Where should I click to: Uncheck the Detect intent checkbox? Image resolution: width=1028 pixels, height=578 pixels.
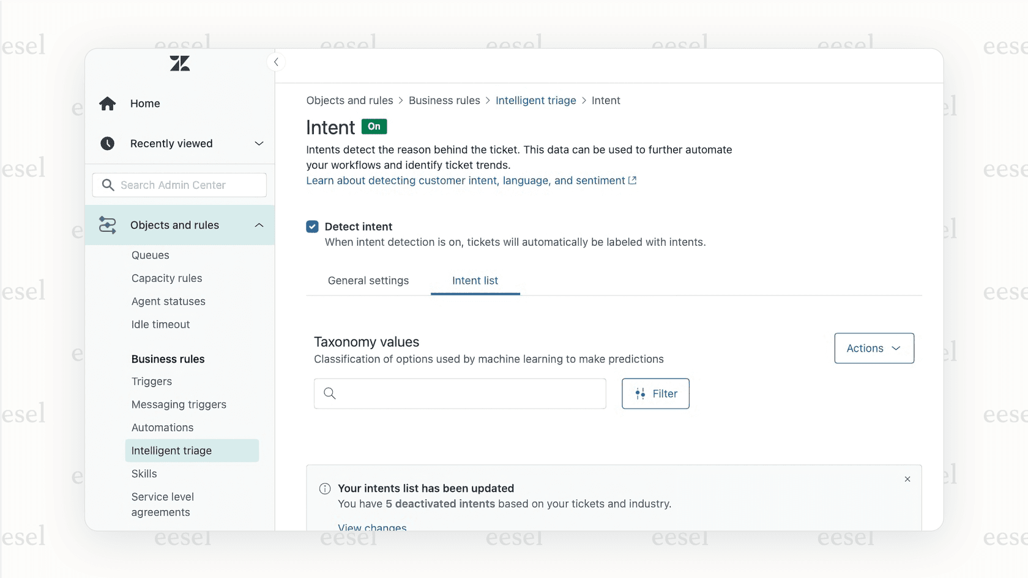(312, 226)
